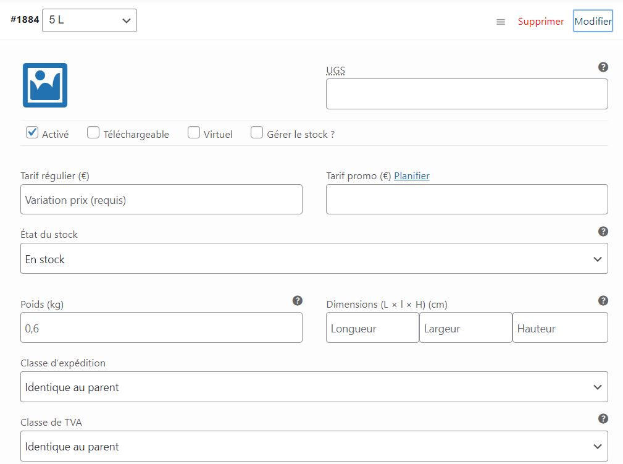Uncheck the Activé checkbox
The height and width of the screenshot is (464, 623).
[x=32, y=132]
